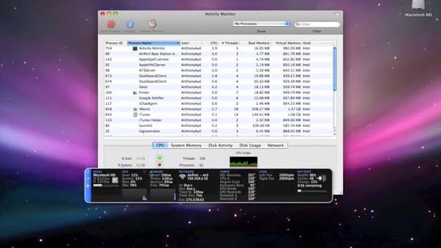The image size is (441, 248).
Task: Click the Sample Process toolbar label
Action: 152,31
